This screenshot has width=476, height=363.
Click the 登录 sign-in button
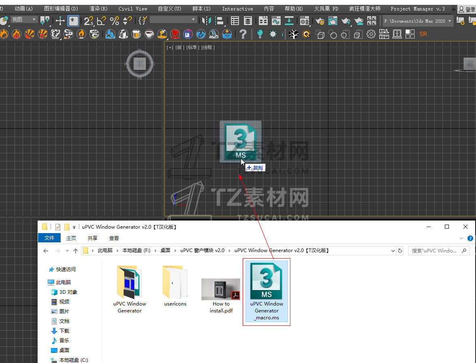pos(467,9)
